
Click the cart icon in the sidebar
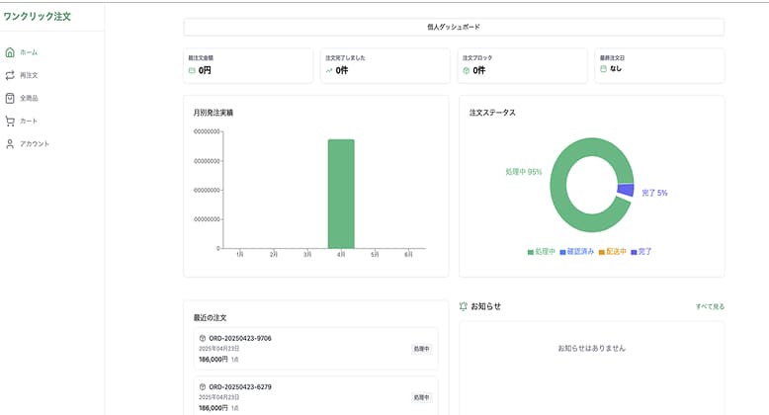(10, 121)
